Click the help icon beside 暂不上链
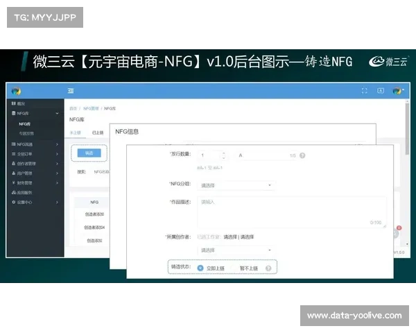This screenshot has width=416, height=333. (268, 268)
